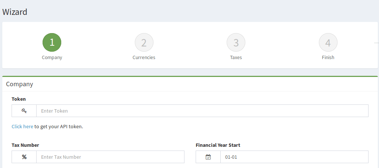Click the Token field label

[19, 99]
